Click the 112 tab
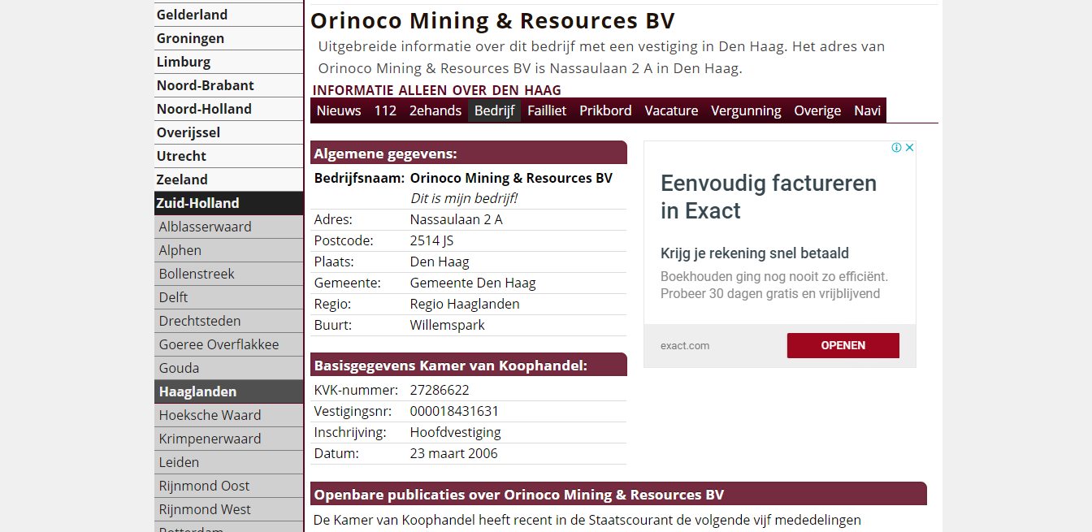Viewport: 1092px width, 532px height. click(385, 110)
